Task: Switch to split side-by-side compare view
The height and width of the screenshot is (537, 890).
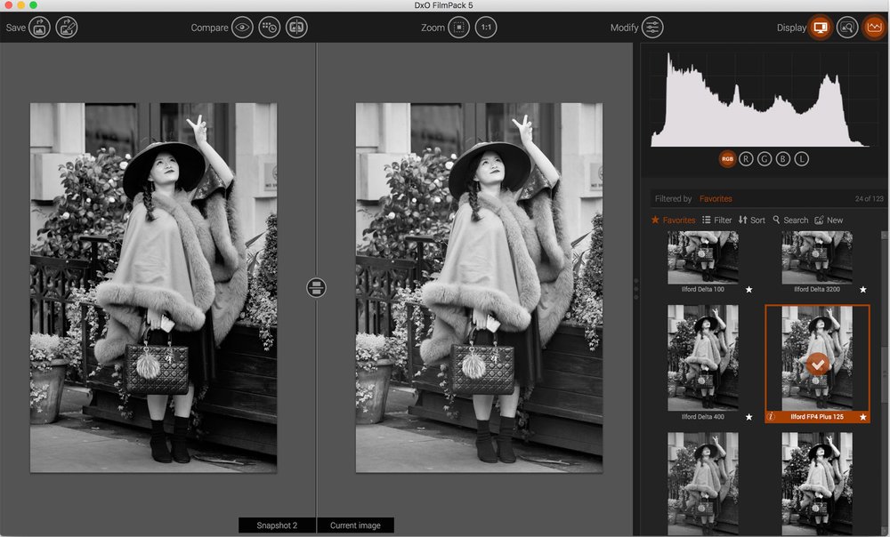Action: coord(296,28)
